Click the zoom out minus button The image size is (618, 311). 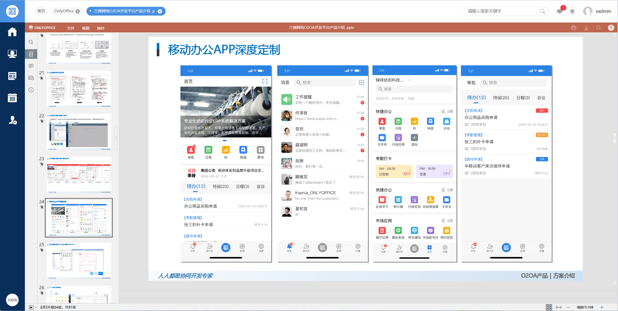coord(568,307)
